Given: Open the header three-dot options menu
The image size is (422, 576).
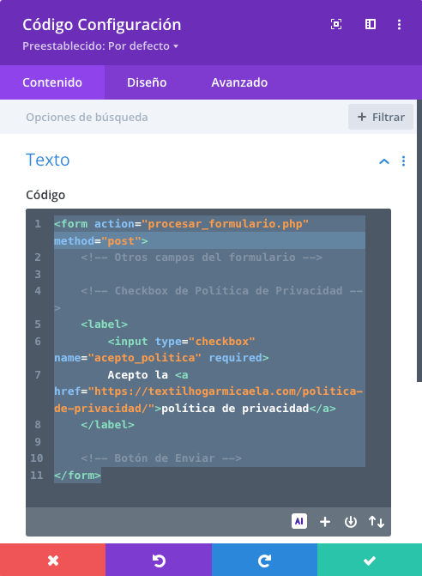Looking at the screenshot, I should [399, 24].
